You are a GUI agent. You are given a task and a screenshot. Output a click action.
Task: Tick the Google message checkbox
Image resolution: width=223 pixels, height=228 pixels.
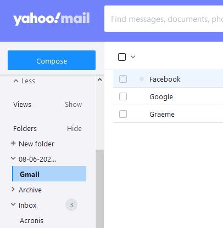(x=123, y=96)
